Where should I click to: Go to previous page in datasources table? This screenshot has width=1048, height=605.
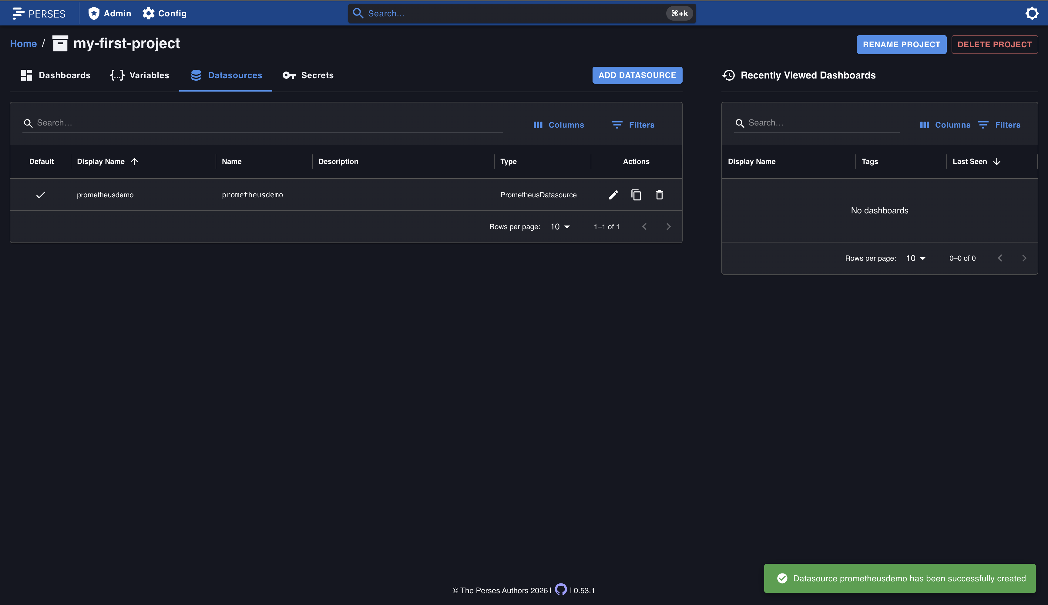644,227
